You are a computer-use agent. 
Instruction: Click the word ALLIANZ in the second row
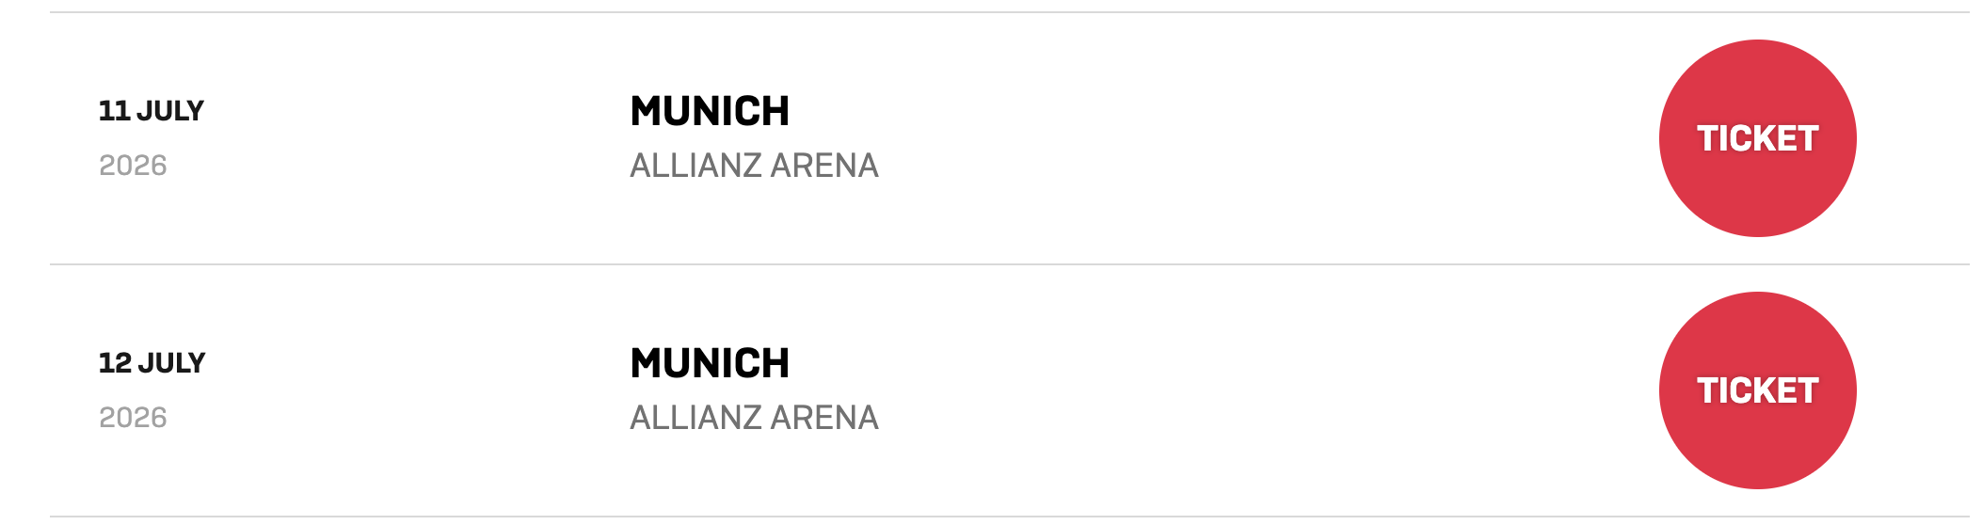click(x=695, y=418)
